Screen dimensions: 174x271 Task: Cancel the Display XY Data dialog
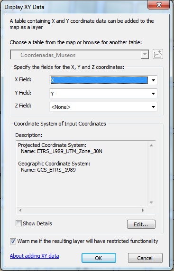click(x=145, y=258)
